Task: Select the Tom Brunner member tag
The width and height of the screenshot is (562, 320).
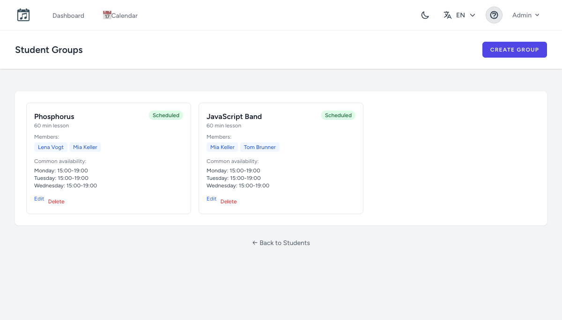Action: (x=260, y=147)
